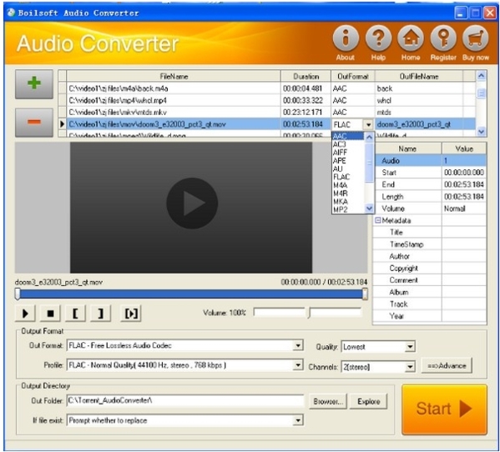Viewport: 500px width, 452px height.
Task: Click the format list's scroll up arrow
Action: tap(369, 138)
